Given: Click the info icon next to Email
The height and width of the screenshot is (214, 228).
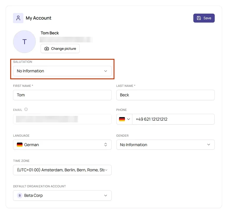Looking at the screenshot, I should [26, 109].
